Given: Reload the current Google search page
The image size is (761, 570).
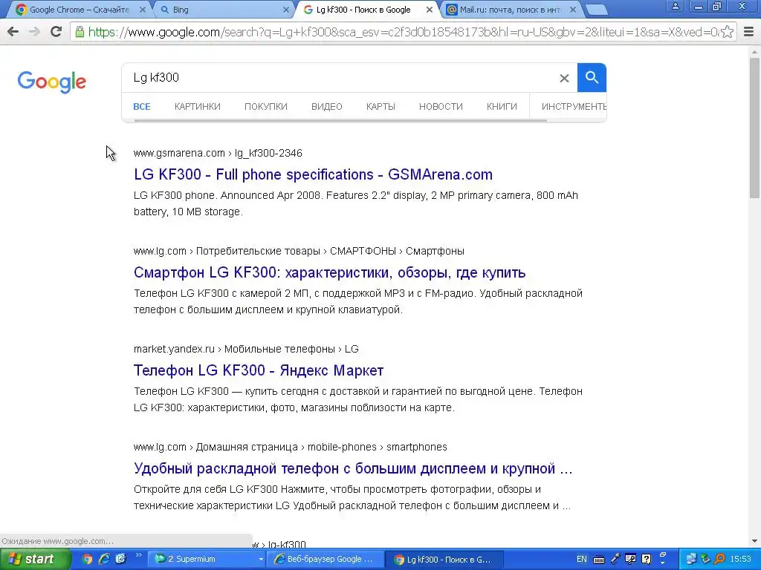Looking at the screenshot, I should pos(56,32).
